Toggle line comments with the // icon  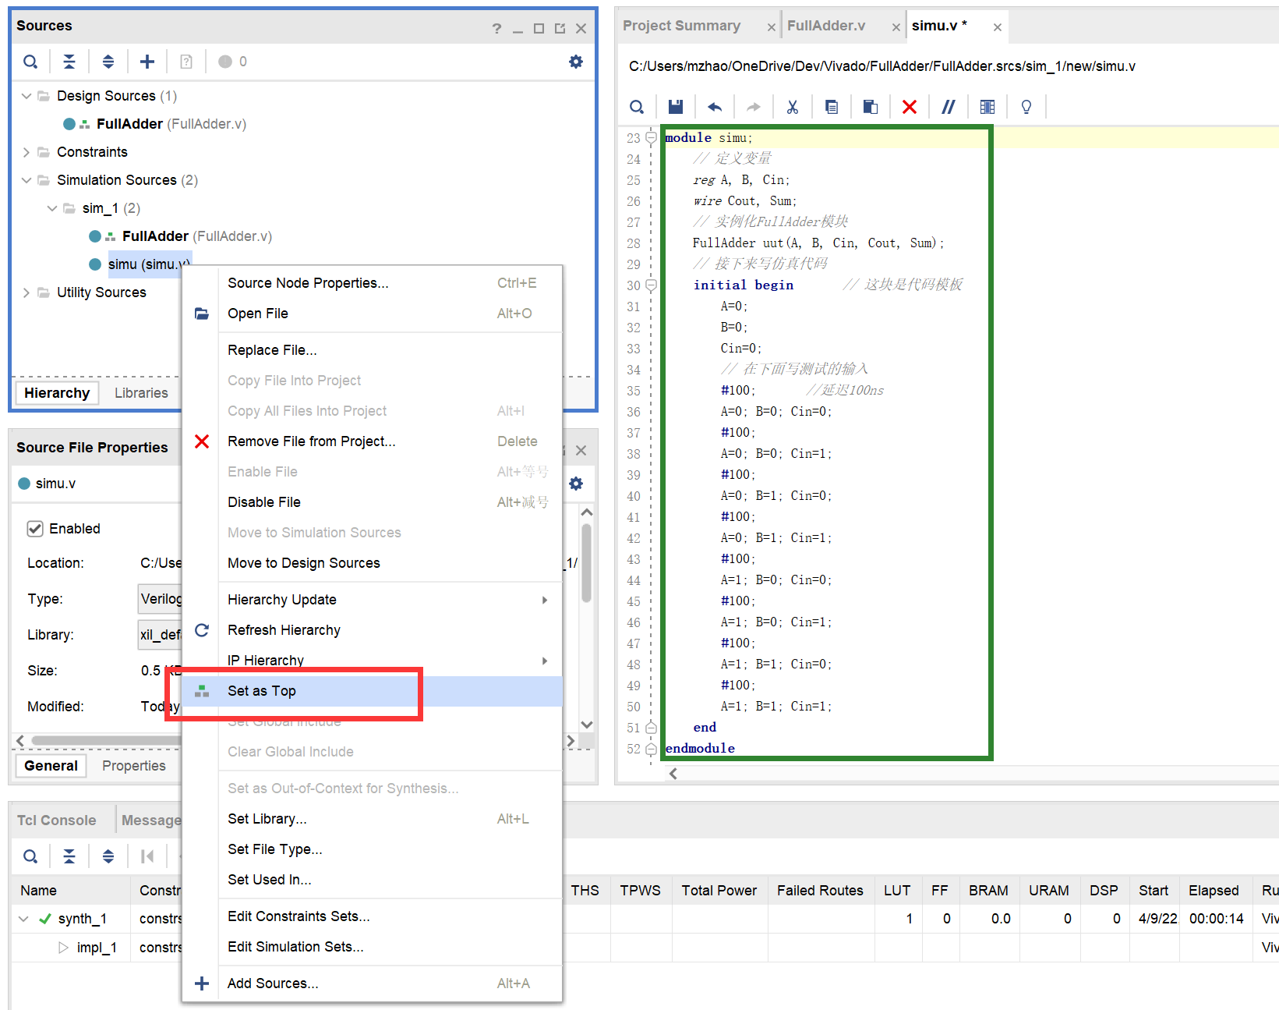(x=948, y=107)
